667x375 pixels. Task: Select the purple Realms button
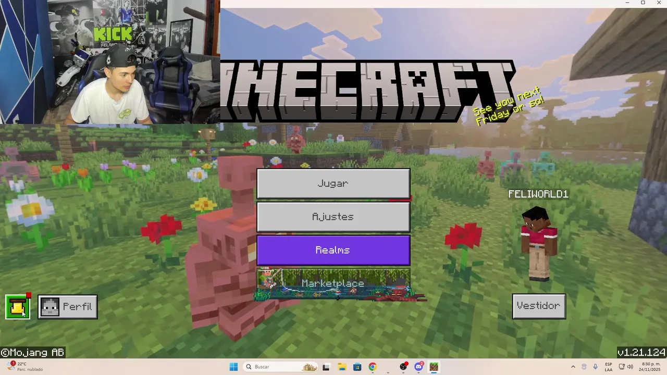click(333, 250)
